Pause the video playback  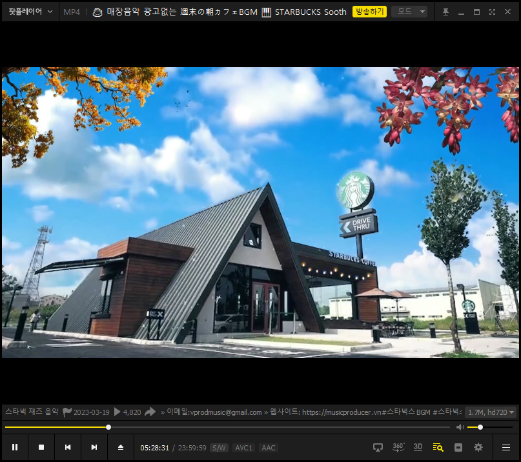(15, 447)
